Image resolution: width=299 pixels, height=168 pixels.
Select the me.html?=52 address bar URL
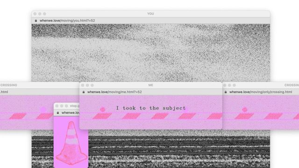[114, 92]
